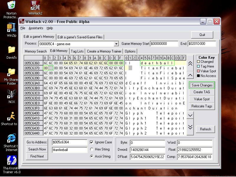The image size is (236, 177).
Task: Click the DFloat value field
Action: click(147, 157)
